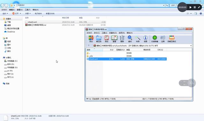Click the 查找 (Find) magnifier icon
204x121 pixels.
click(130, 39)
